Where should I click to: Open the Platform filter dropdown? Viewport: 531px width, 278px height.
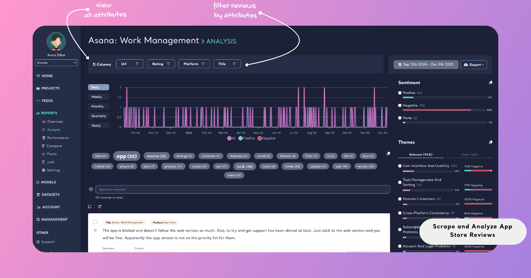pyautogui.click(x=194, y=64)
